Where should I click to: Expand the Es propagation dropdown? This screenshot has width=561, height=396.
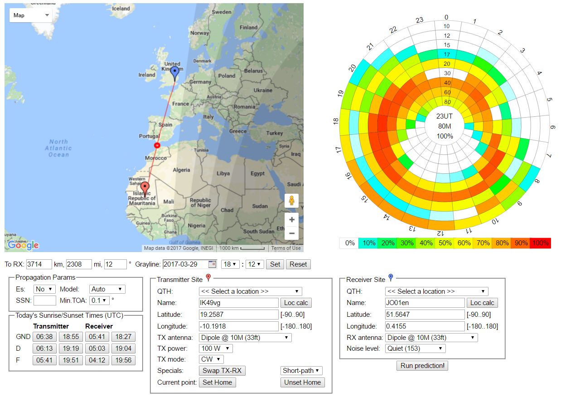click(x=44, y=289)
